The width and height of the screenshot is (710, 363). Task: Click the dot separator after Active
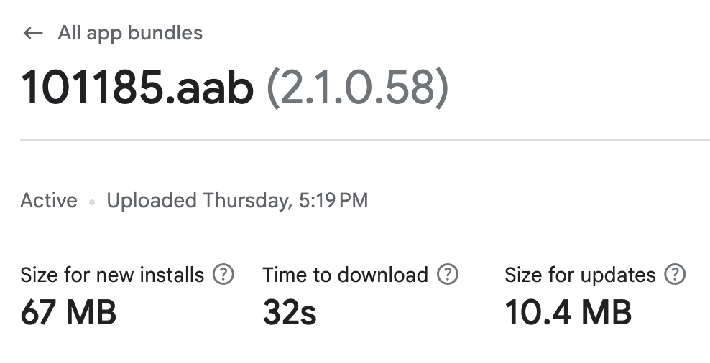92,202
